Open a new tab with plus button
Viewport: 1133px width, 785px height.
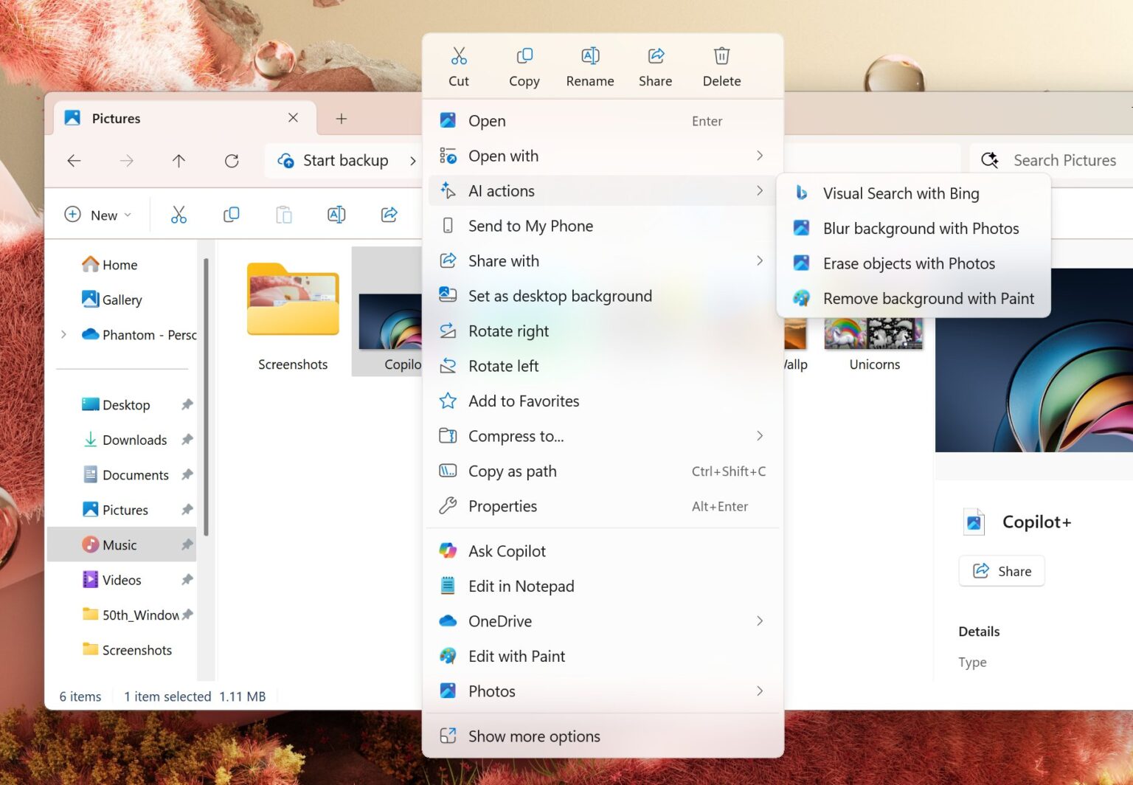click(342, 119)
